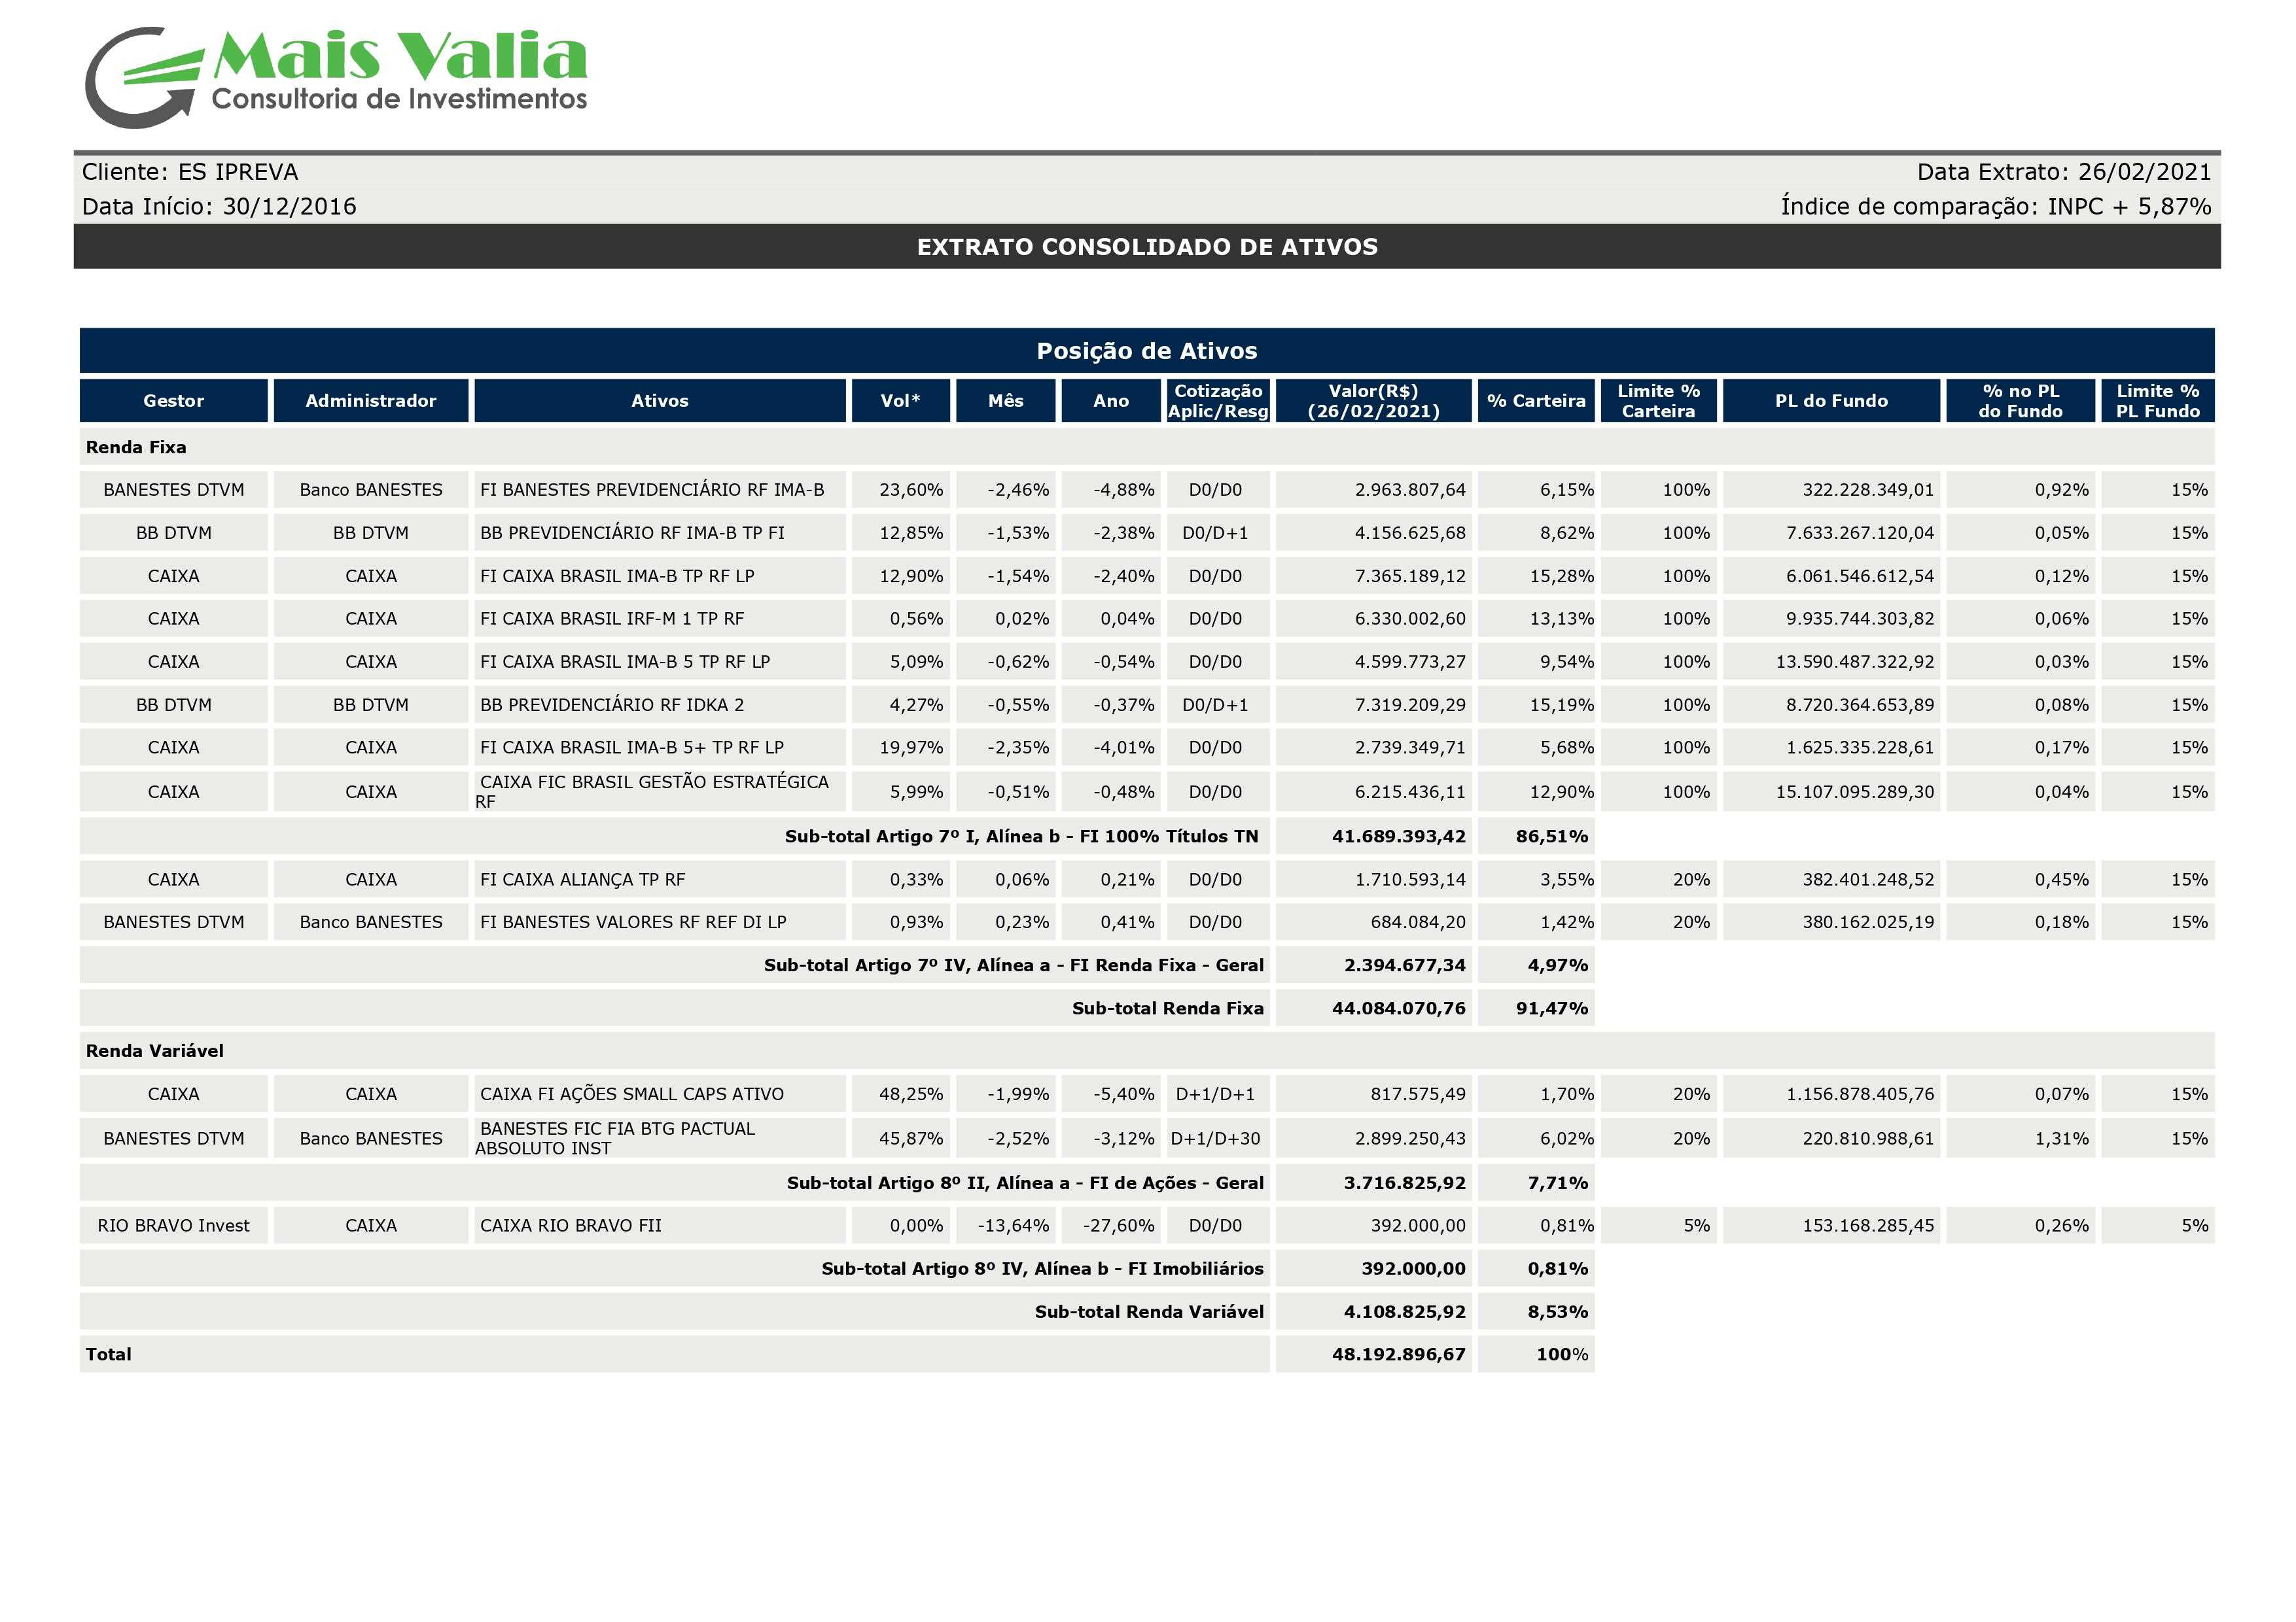Click the 'Posição de Ativos' table title
This screenshot has width=2296, height=1622.
[1147, 351]
